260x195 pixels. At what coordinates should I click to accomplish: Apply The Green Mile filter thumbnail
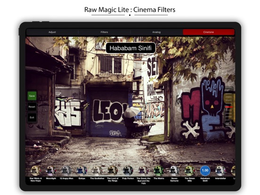190,171
